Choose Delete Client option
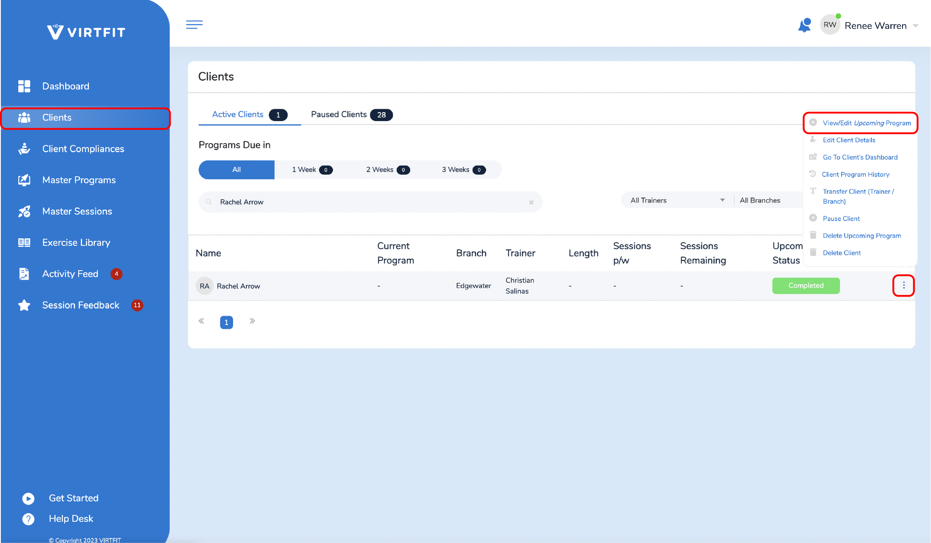Viewport: 931px width, 543px height. pos(841,253)
